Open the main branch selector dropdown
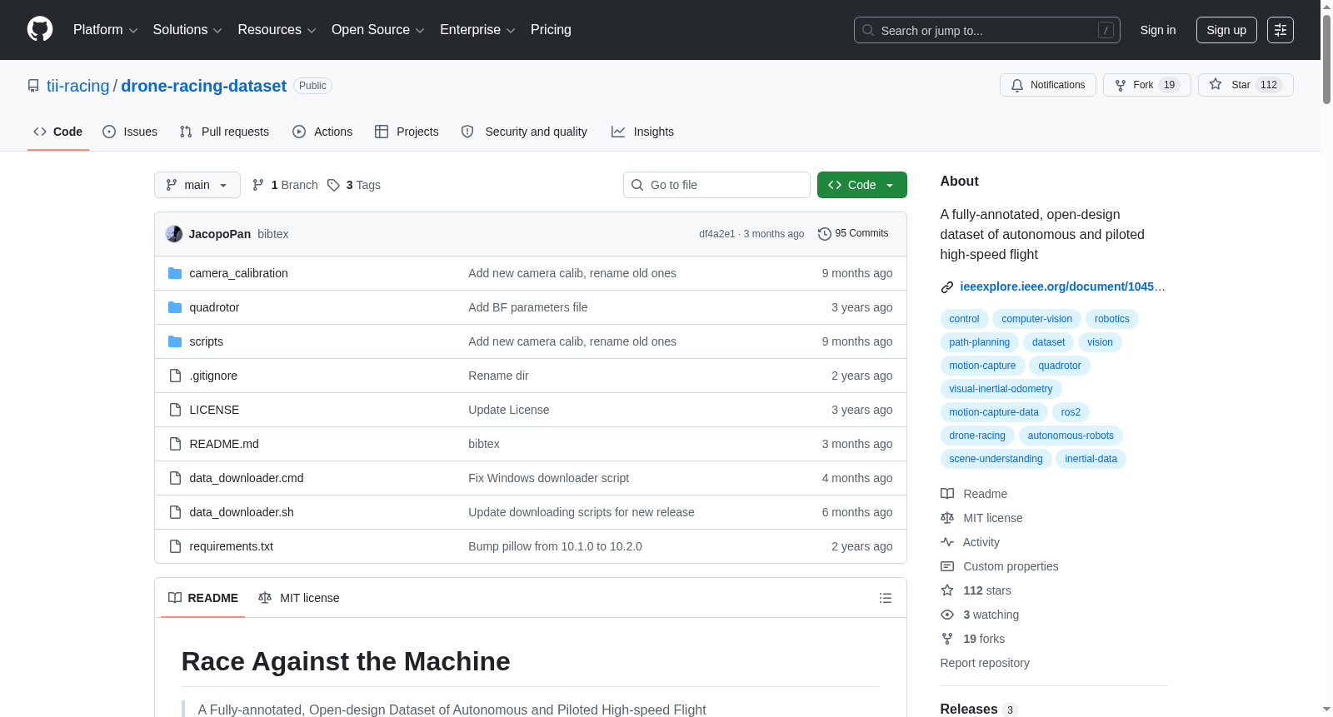Screen dimensions: 1333x717 click(197, 185)
